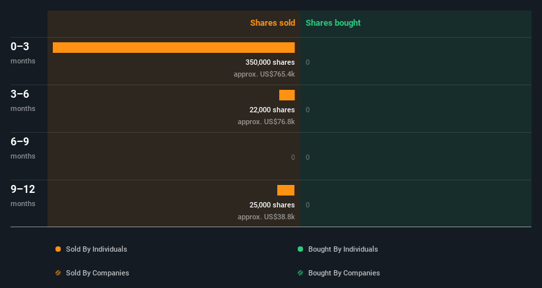This screenshot has width=542, height=288.
Task: Click the Sold By Individuals legend label
Action: coord(96,249)
